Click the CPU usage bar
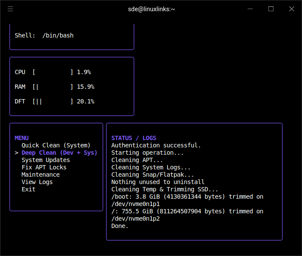This screenshot has height=256, width=302. pos(53,72)
